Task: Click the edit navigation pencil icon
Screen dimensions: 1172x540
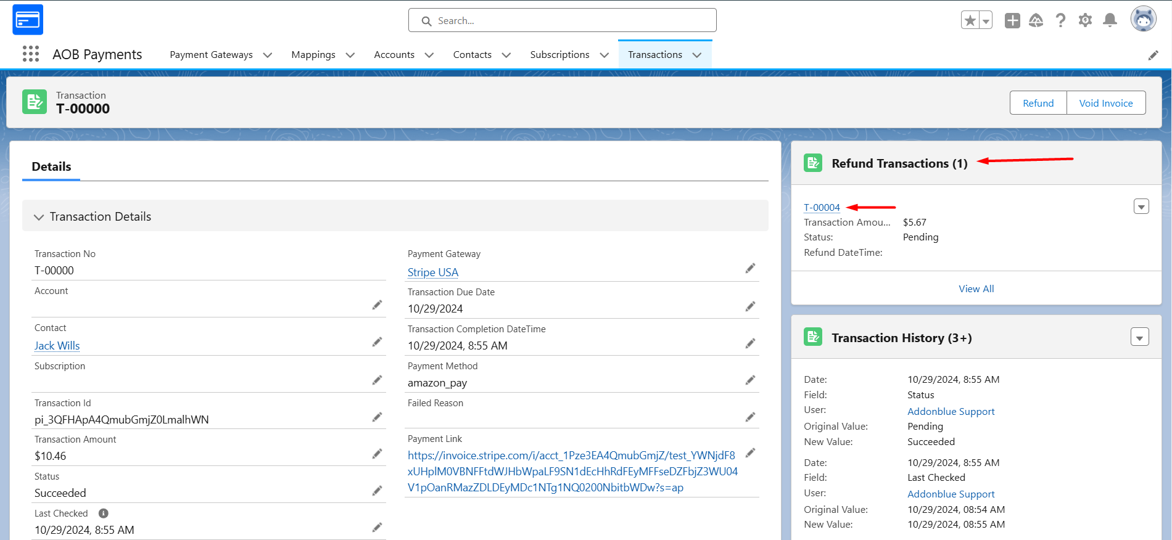Action: (x=1153, y=55)
